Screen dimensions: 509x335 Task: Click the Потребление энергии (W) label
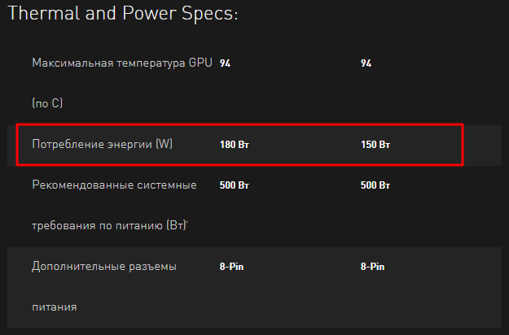tap(103, 145)
